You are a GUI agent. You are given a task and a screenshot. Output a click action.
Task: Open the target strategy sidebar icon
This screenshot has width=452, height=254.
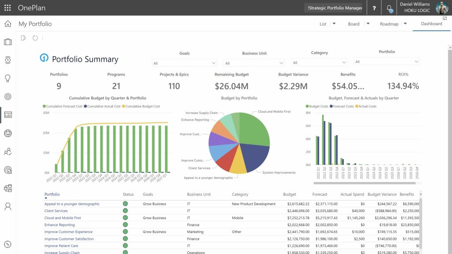click(x=8, y=97)
